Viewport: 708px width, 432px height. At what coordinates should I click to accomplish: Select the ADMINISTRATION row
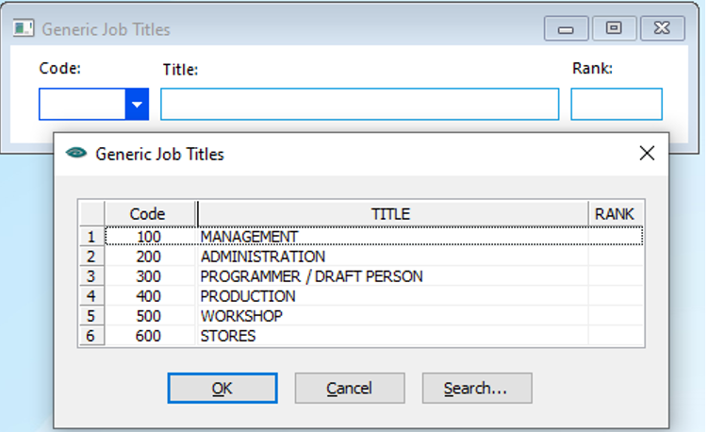click(x=374, y=257)
